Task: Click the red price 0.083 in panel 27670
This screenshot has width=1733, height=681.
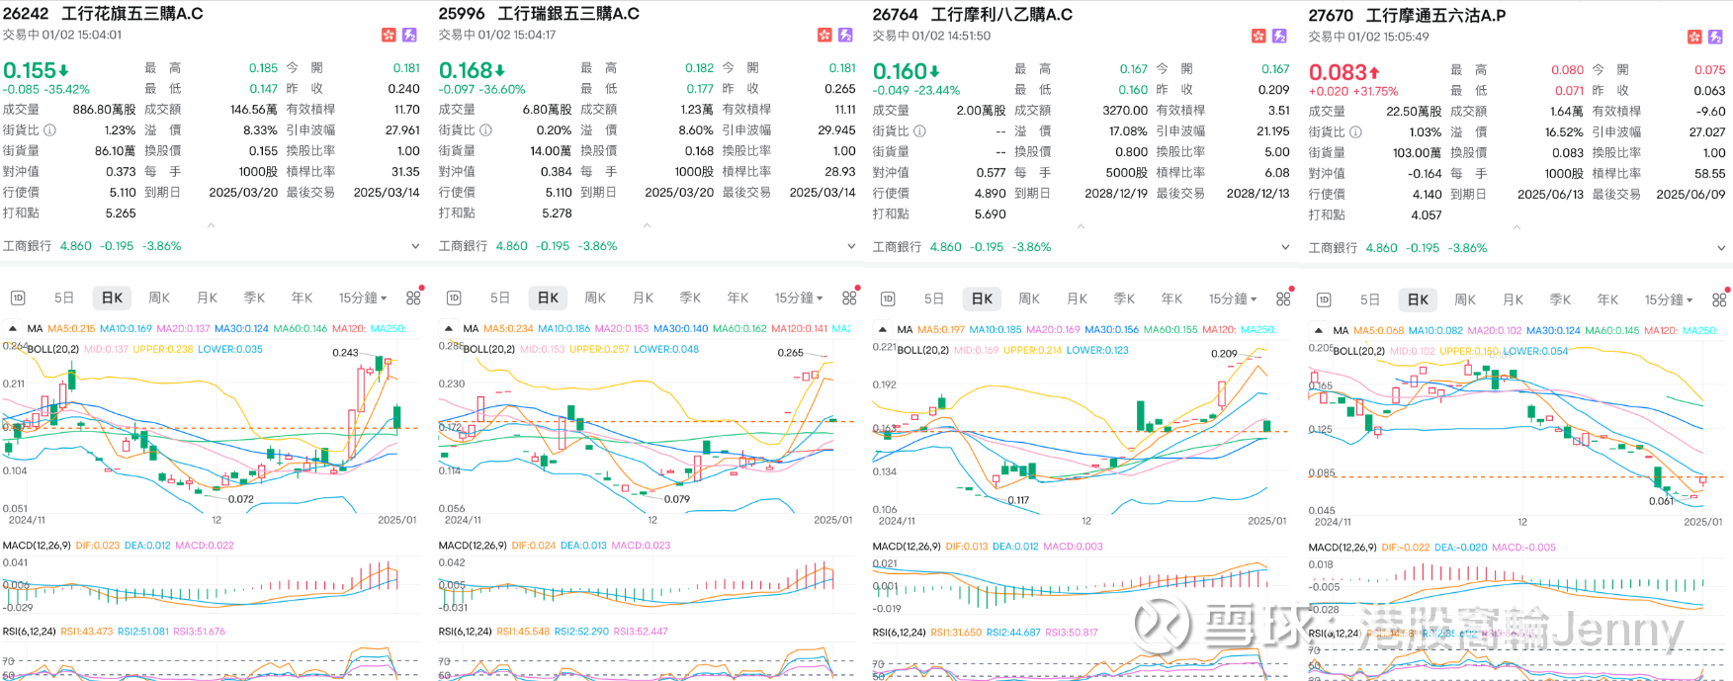Action: coord(1338,72)
